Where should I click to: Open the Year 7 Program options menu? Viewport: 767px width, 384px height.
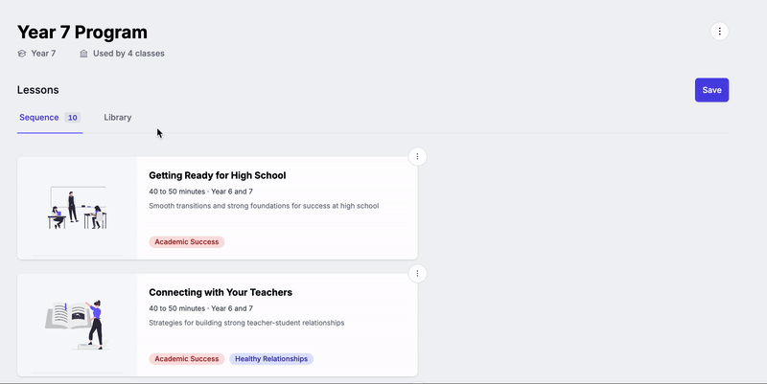tap(719, 32)
